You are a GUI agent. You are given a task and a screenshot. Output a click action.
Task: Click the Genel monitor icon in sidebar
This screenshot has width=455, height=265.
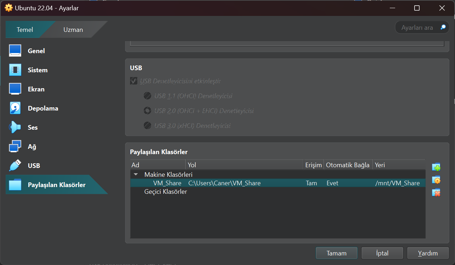(15, 51)
